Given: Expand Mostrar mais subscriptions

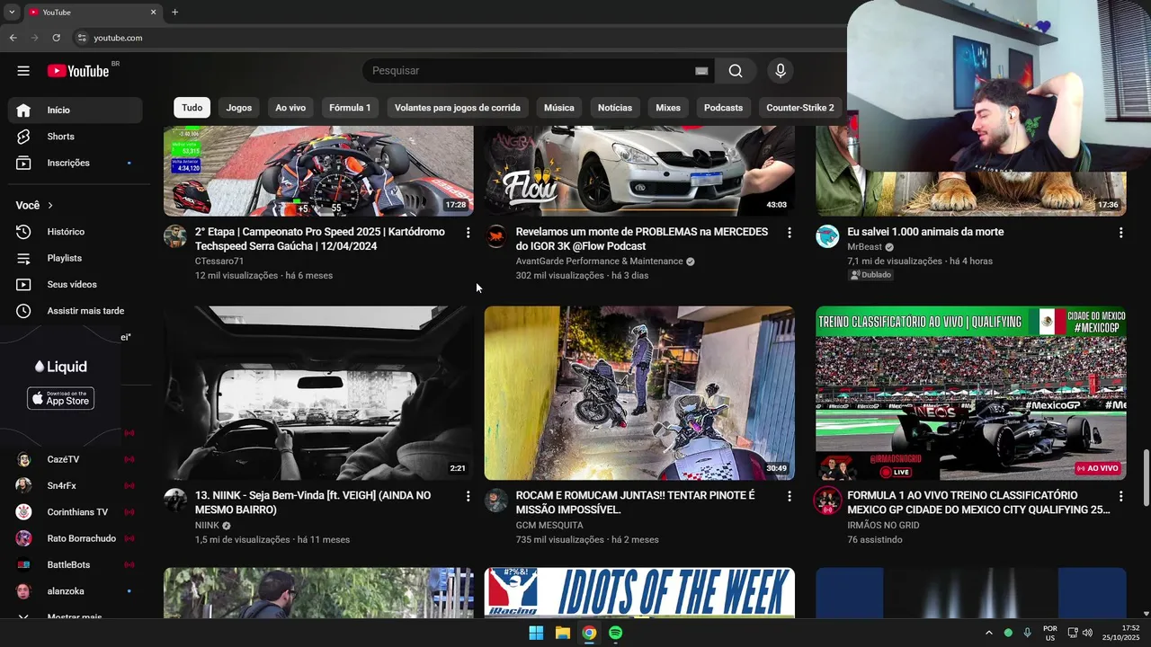Looking at the screenshot, I should click(75, 617).
